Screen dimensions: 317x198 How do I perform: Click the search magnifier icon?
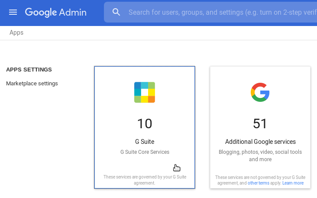[x=116, y=12]
